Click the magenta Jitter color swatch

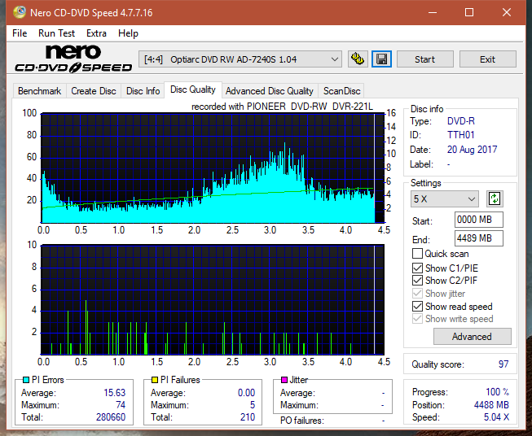284,380
